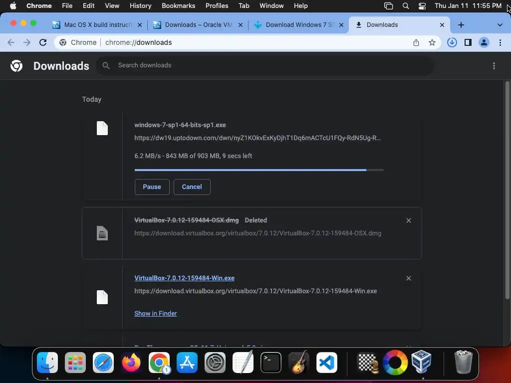The width and height of the screenshot is (511, 383).
Task: Open a new tab with plus button
Action: (x=461, y=25)
